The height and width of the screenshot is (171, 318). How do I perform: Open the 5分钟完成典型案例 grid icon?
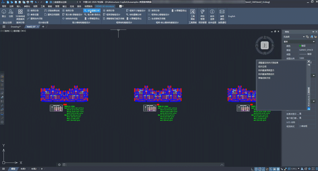(20, 12)
